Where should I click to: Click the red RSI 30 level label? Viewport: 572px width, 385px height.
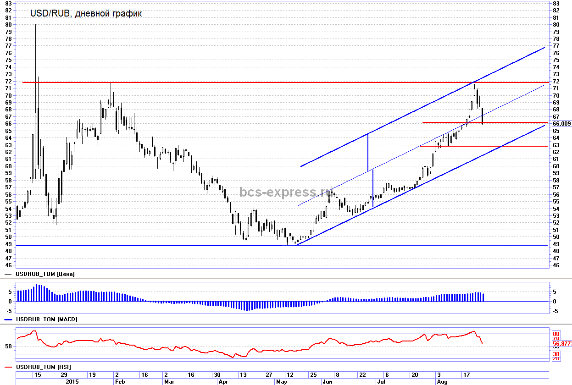pyautogui.click(x=556, y=354)
